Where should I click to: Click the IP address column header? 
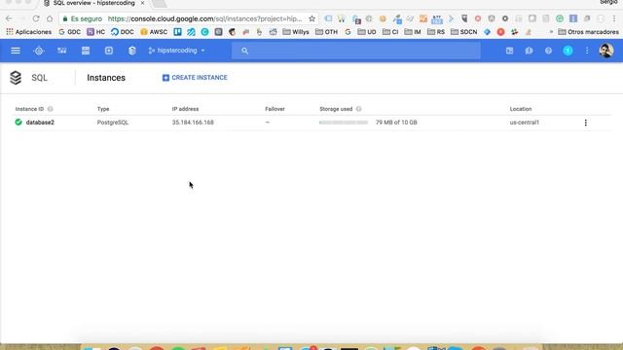point(185,109)
